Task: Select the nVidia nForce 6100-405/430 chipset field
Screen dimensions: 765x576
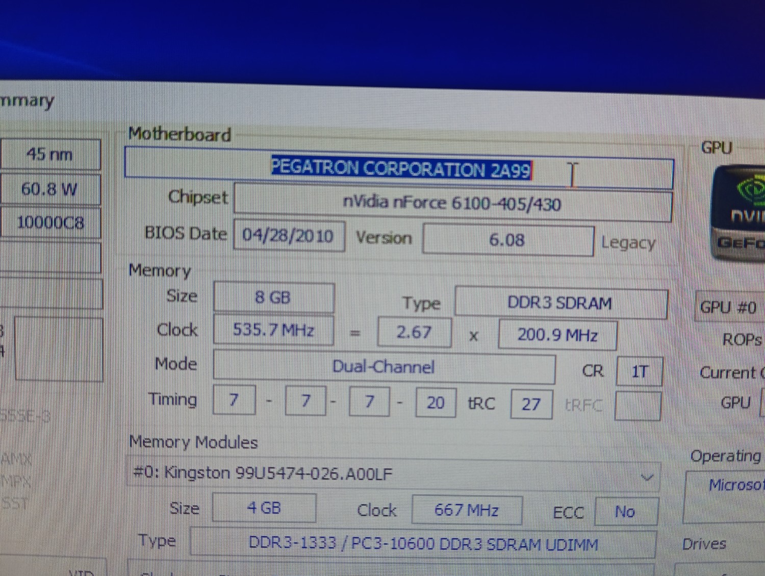Action: [452, 203]
